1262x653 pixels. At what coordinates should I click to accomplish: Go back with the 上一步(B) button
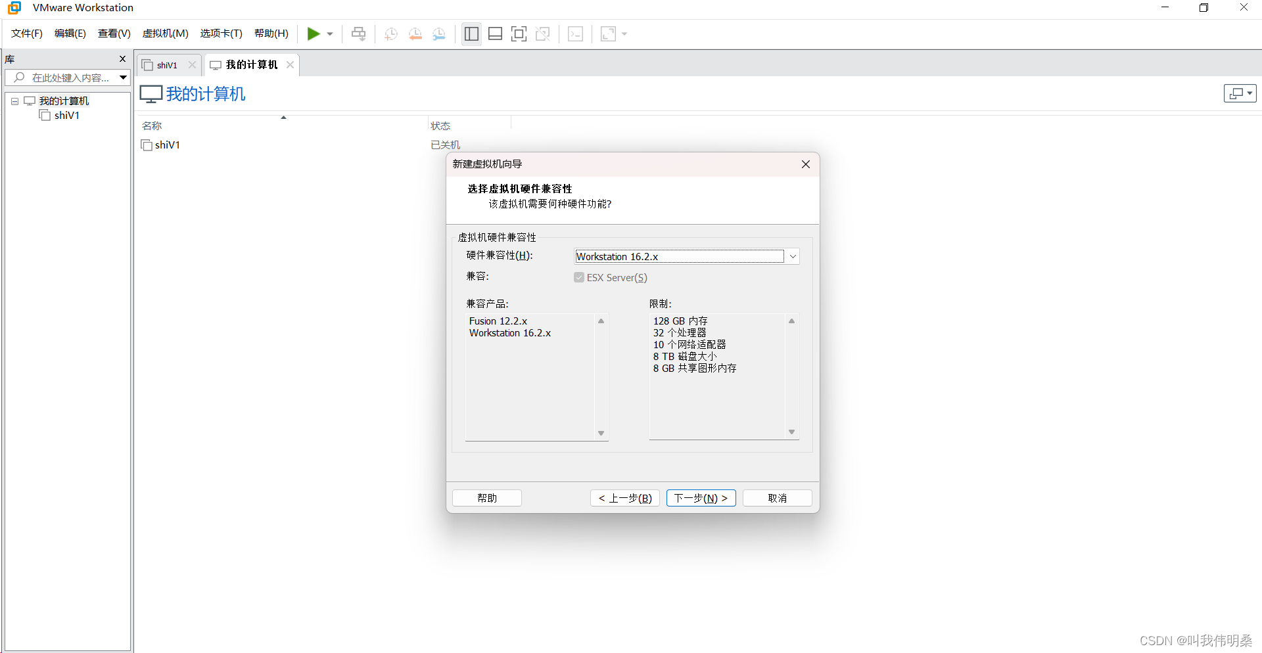[625, 498]
